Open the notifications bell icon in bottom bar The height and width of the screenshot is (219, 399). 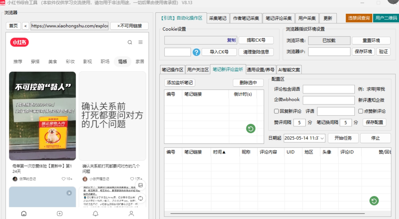click(x=95, y=214)
